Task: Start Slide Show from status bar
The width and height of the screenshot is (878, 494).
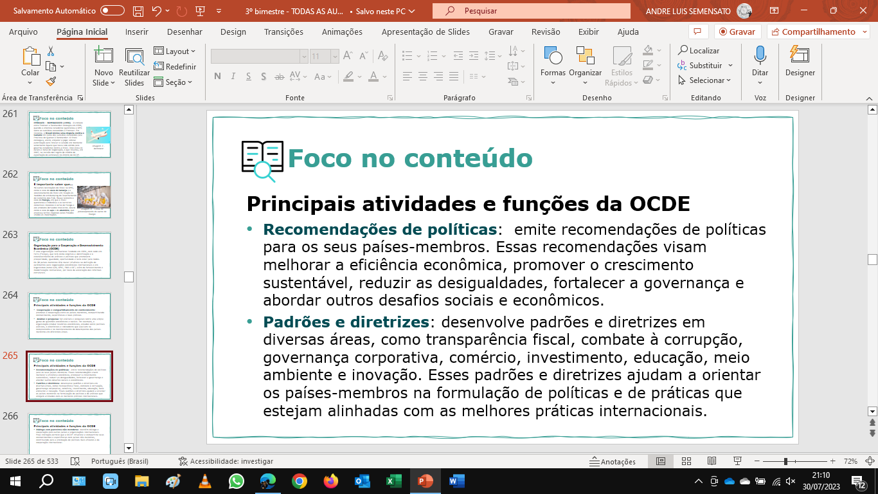Action: [x=738, y=461]
